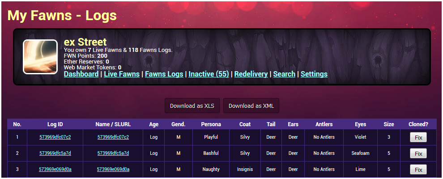Image resolution: width=443 pixels, height=179 pixels.
Task: Open Log ID 573969dfc07c2 link
Action: click(55, 137)
